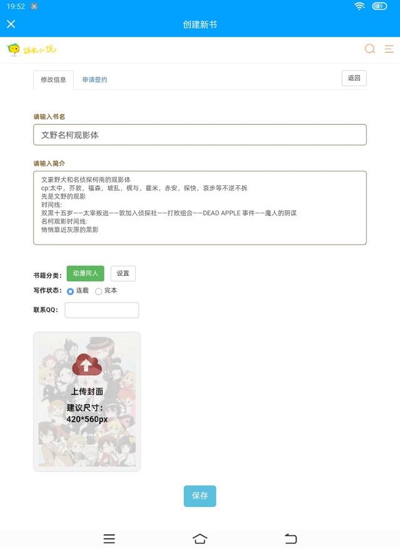400x548 pixels.
Task: Click the green 动漫同人 category tag
Action: point(86,273)
